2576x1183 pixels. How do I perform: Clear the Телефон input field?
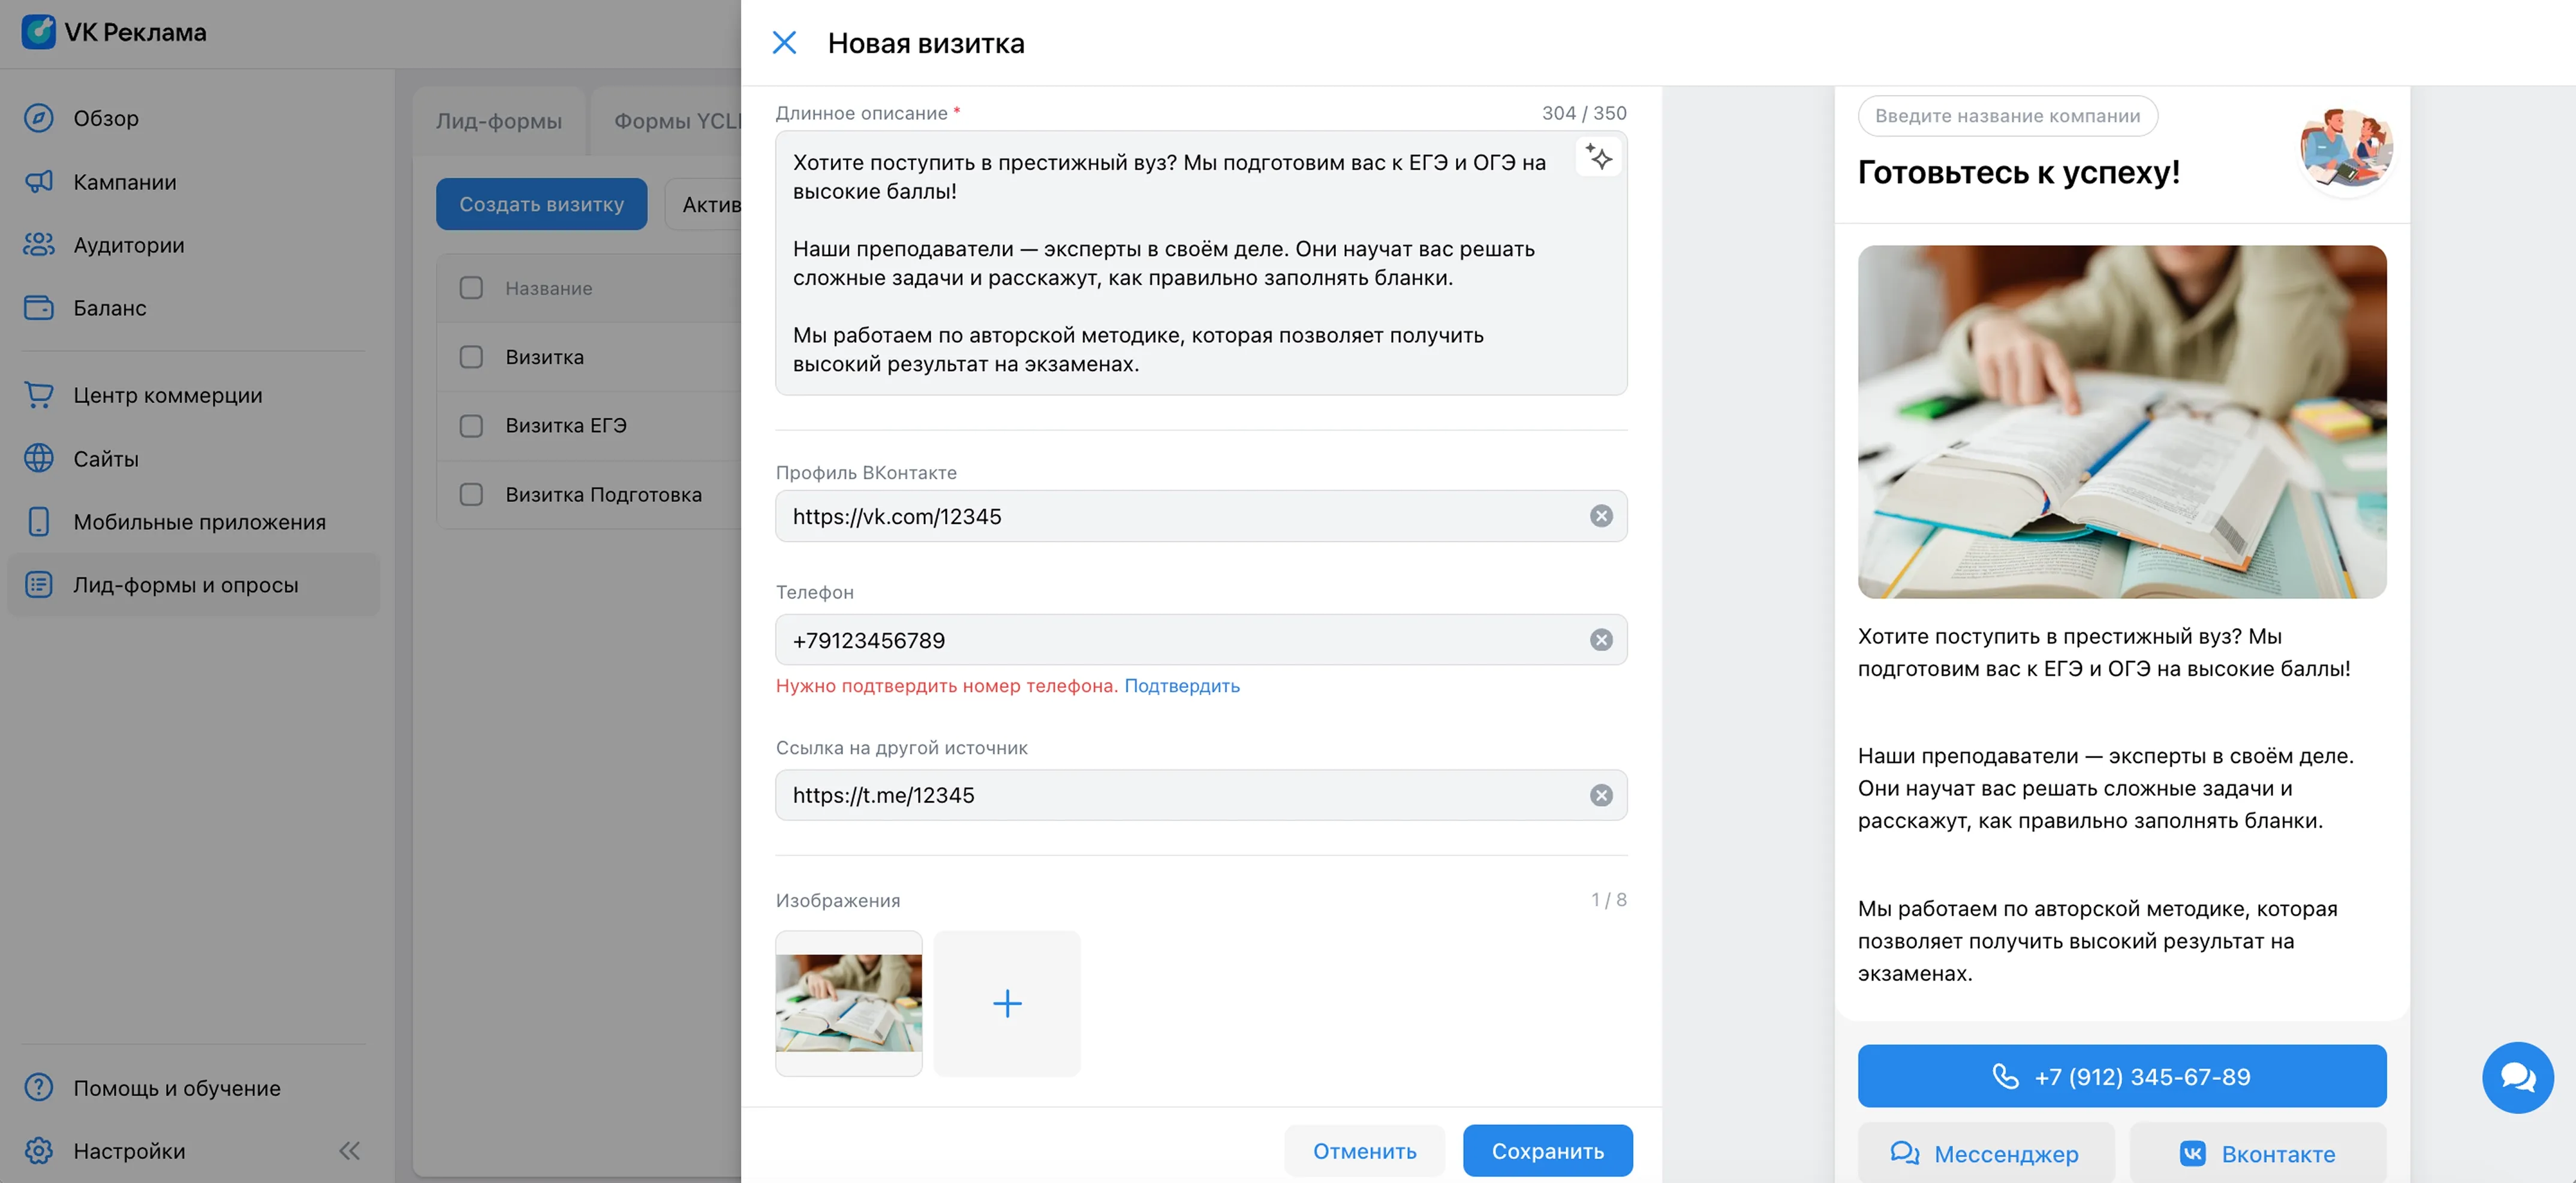pos(1602,639)
